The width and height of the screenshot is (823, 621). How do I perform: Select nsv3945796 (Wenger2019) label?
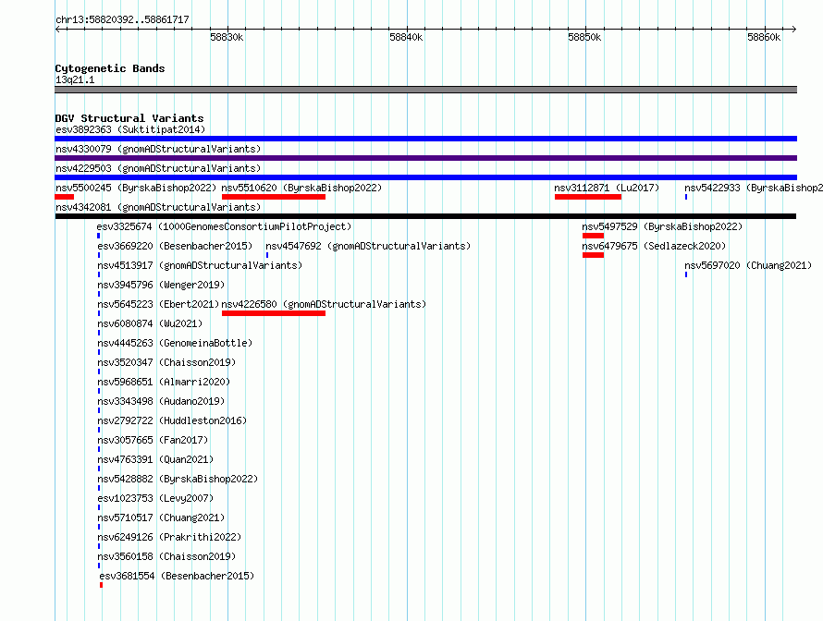tap(161, 285)
